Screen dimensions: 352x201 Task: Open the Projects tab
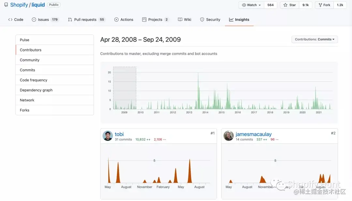(x=155, y=19)
